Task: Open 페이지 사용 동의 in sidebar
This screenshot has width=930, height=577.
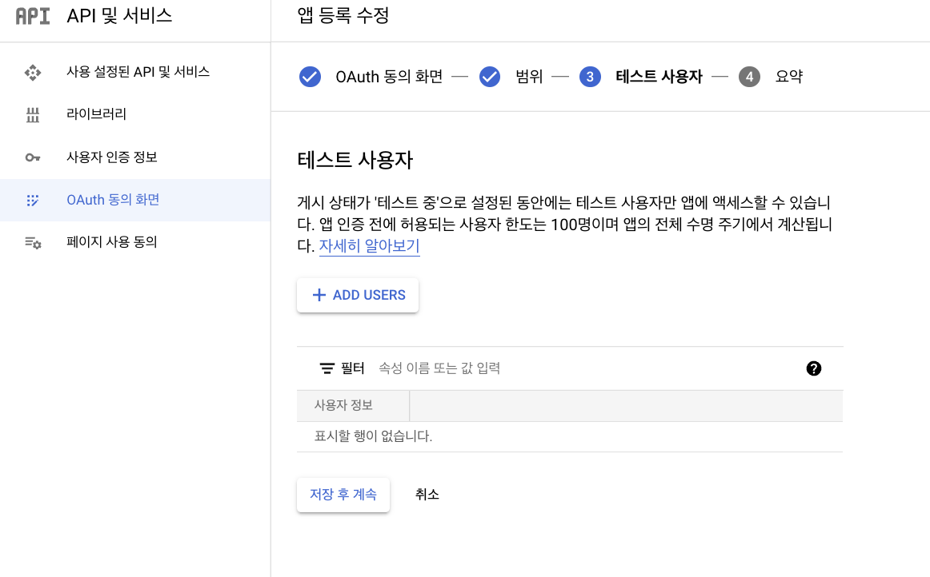Action: tap(135, 242)
